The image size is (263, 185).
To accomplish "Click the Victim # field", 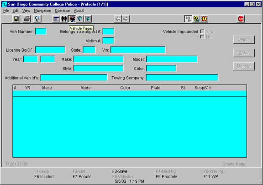I will point(108,41).
